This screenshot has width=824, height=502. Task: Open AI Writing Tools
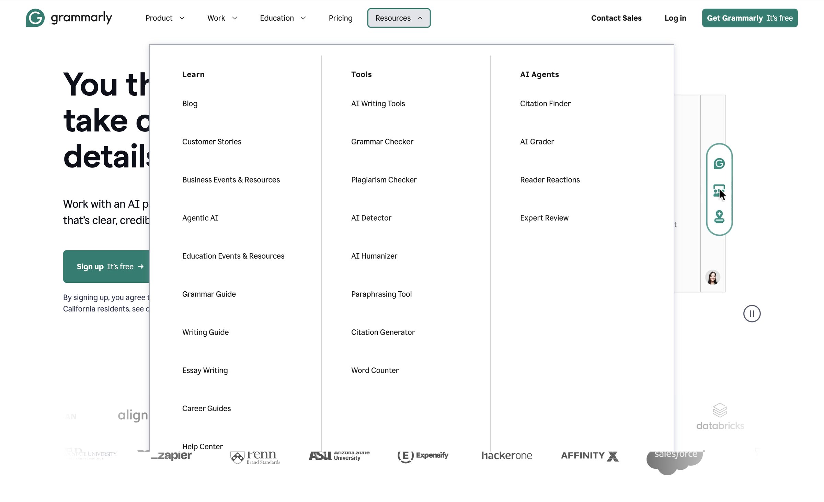click(x=378, y=104)
